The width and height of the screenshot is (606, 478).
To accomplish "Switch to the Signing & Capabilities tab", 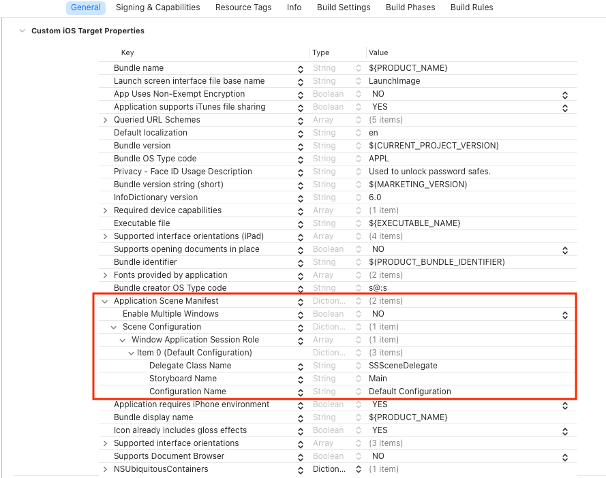I will 157,7.
